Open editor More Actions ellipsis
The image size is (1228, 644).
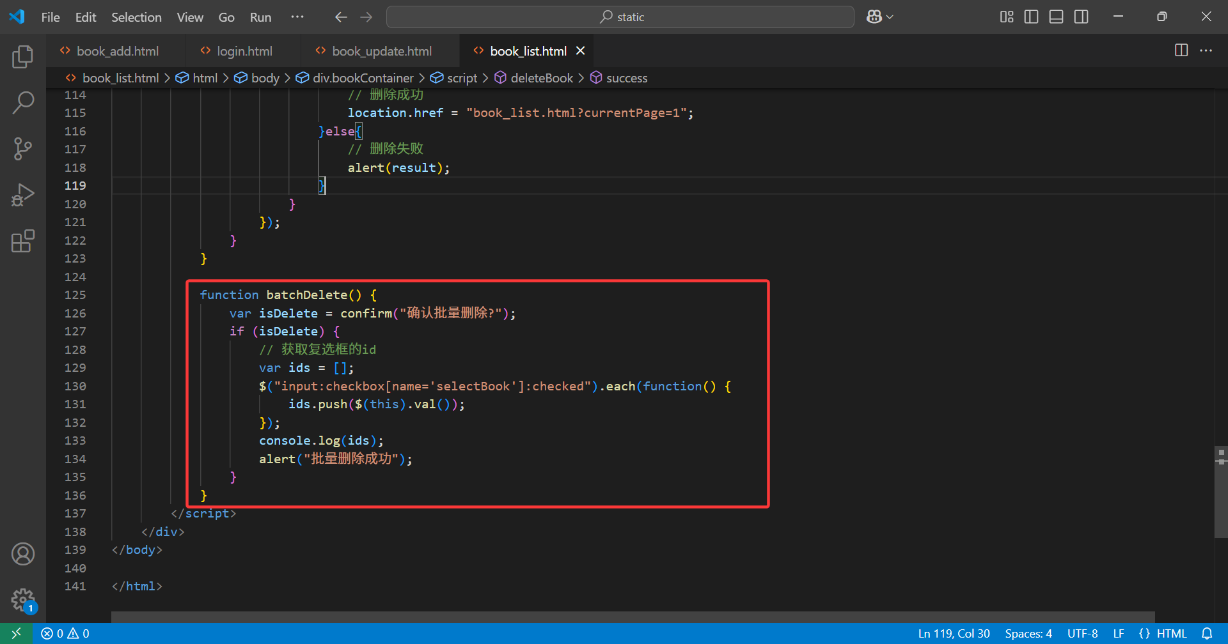coord(1206,50)
